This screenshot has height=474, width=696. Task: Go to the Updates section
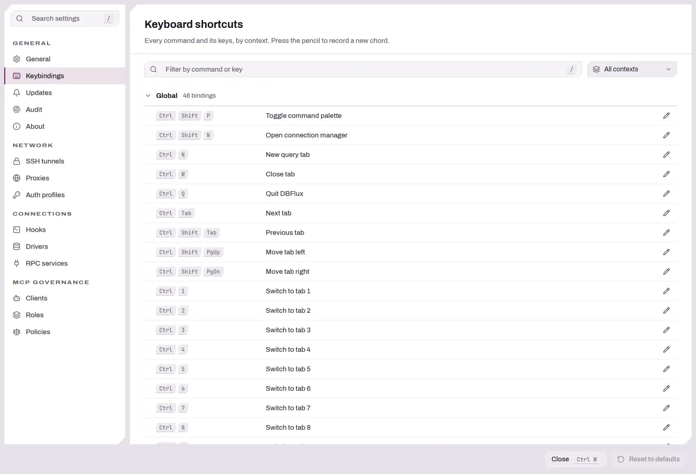click(x=65, y=93)
